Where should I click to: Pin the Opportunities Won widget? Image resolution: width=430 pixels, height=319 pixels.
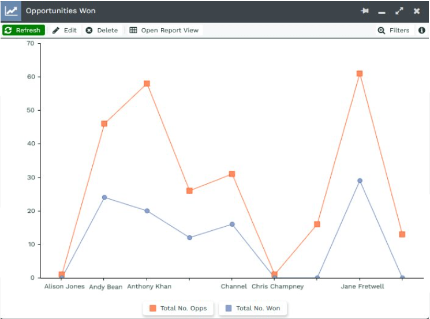[364, 11]
